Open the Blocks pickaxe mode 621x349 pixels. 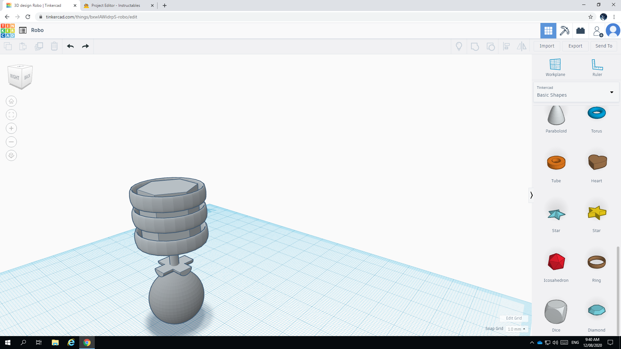(x=564, y=31)
